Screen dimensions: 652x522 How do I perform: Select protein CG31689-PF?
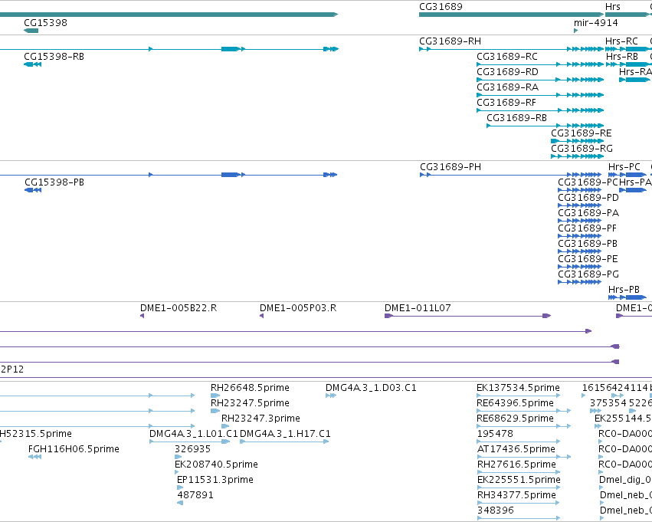click(587, 228)
